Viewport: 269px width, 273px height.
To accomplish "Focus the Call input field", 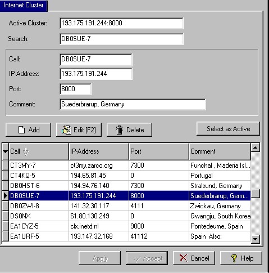I will tap(96, 60).
